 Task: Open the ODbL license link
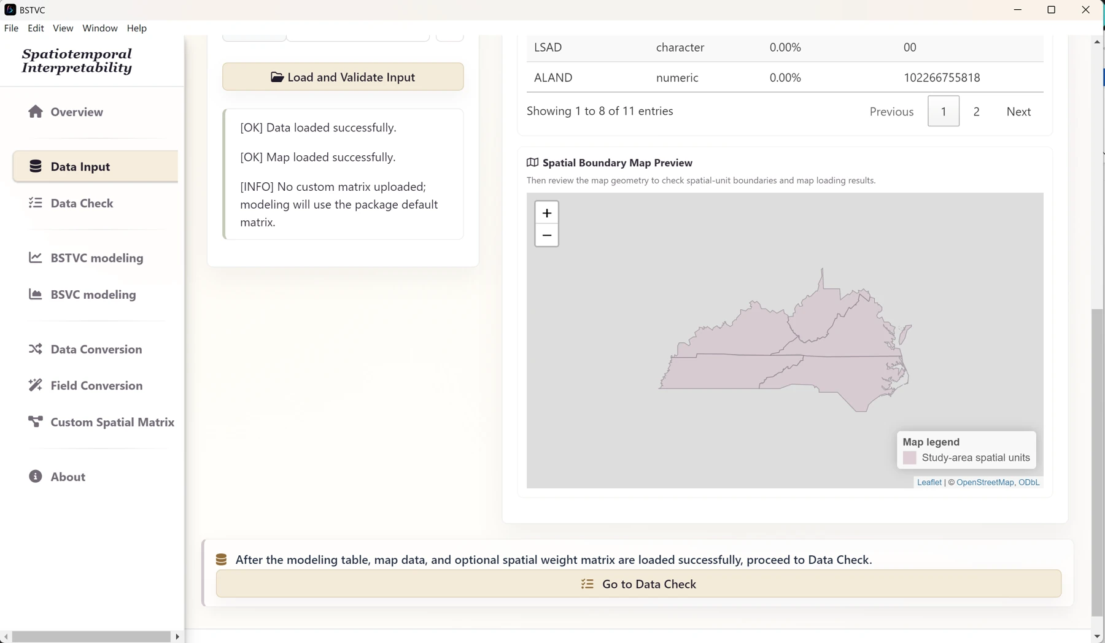1029,482
